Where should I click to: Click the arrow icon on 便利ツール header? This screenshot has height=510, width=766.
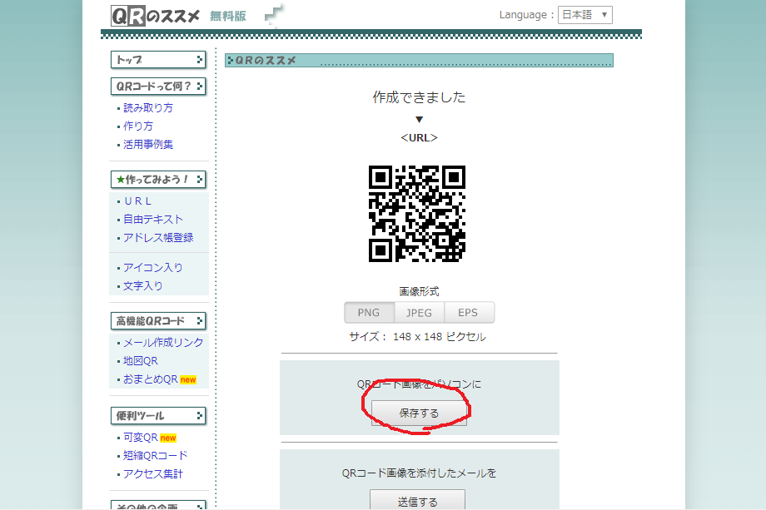click(199, 416)
